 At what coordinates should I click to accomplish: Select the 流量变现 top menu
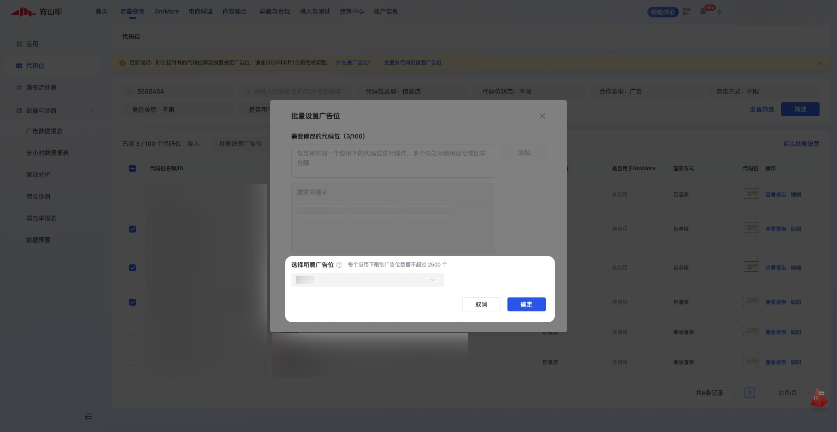pyautogui.click(x=133, y=11)
